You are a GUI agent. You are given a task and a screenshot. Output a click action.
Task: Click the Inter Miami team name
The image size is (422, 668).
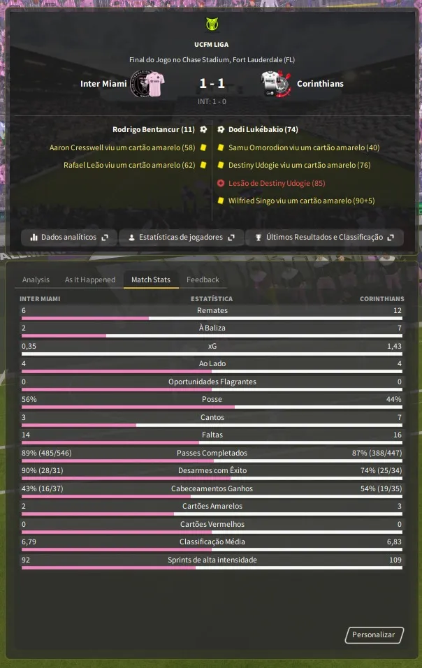pos(103,84)
